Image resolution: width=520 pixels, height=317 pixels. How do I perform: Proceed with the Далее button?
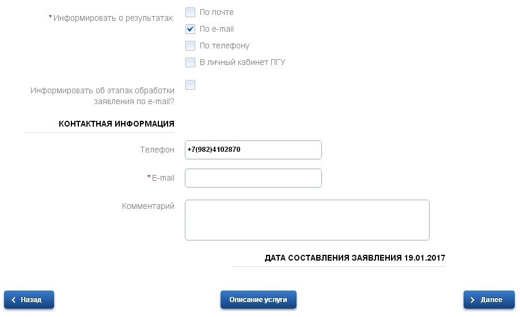coord(489,300)
